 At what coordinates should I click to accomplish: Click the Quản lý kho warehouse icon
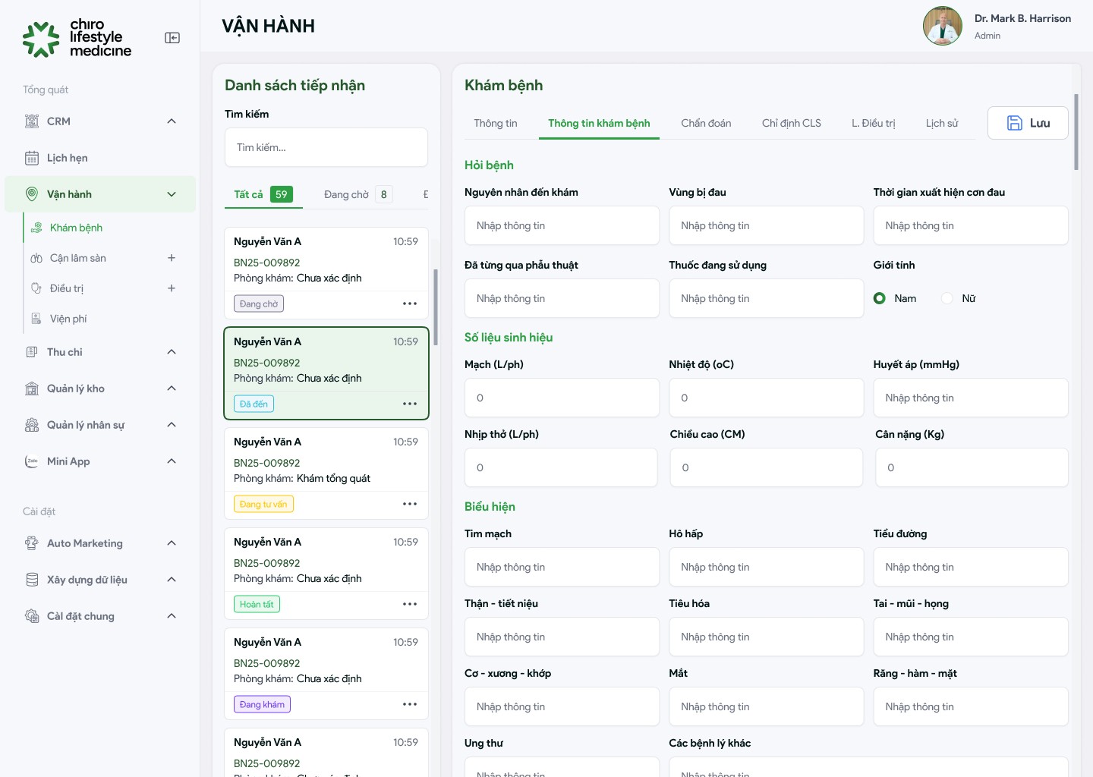32,388
